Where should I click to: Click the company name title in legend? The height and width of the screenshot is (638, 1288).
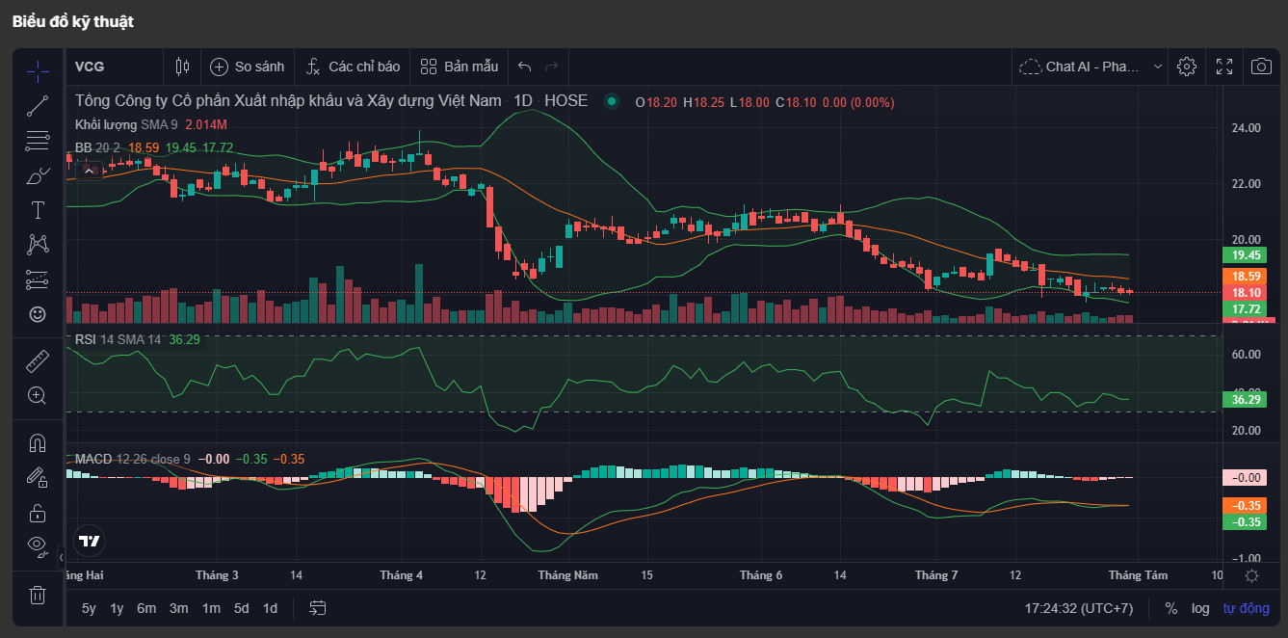tap(289, 100)
